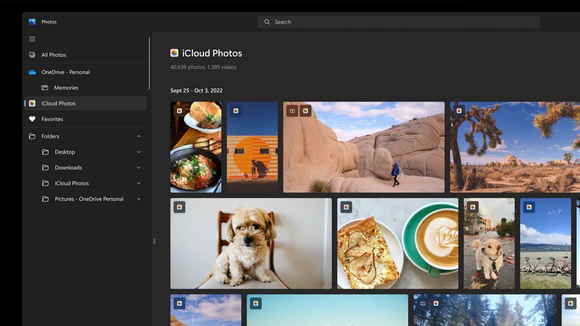
Task: Click the OneDrive cloud icon in sidebar
Action: pos(32,72)
